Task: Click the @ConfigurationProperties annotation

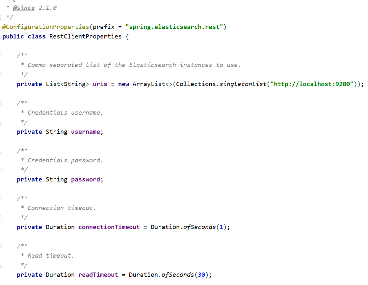Action: click(46, 27)
